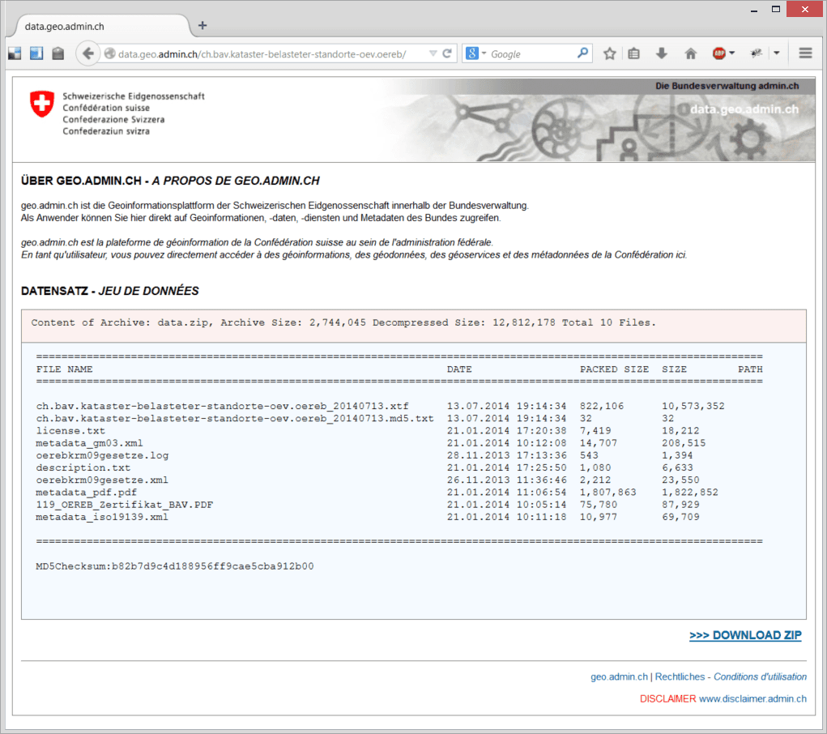Click the DOWNLOAD ZIP link
Screen dimensions: 827x734
[x=745, y=635]
